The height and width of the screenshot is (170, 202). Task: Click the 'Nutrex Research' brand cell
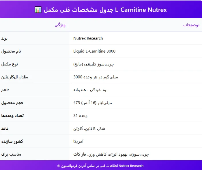click(x=88, y=38)
